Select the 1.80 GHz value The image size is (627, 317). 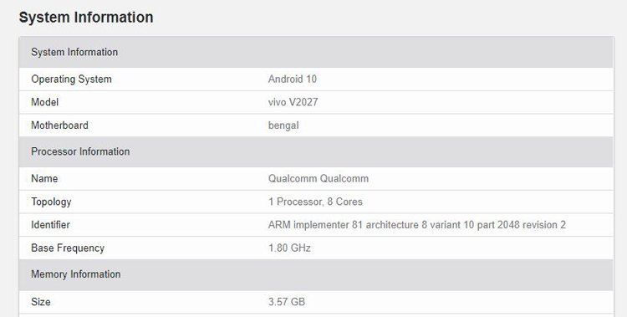tap(289, 248)
